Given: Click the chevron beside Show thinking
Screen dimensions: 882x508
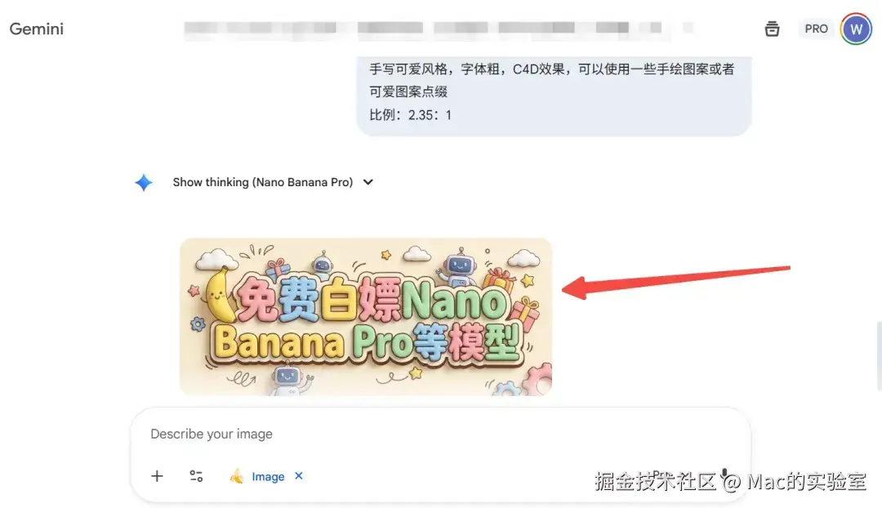Looking at the screenshot, I should (367, 182).
